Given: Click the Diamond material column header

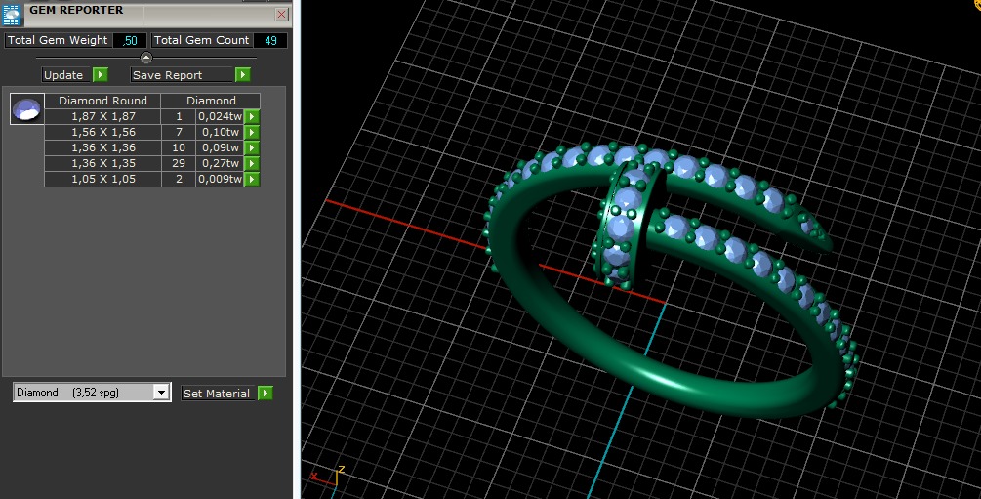Looking at the screenshot, I should [x=211, y=101].
